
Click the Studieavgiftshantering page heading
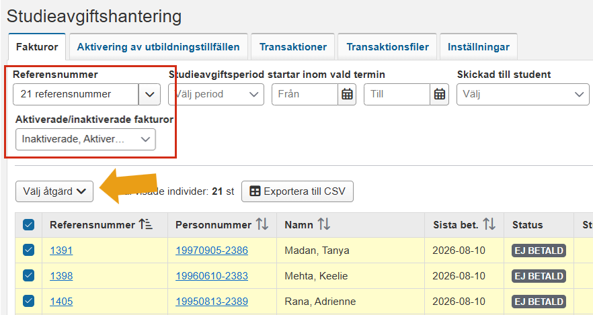(94, 16)
